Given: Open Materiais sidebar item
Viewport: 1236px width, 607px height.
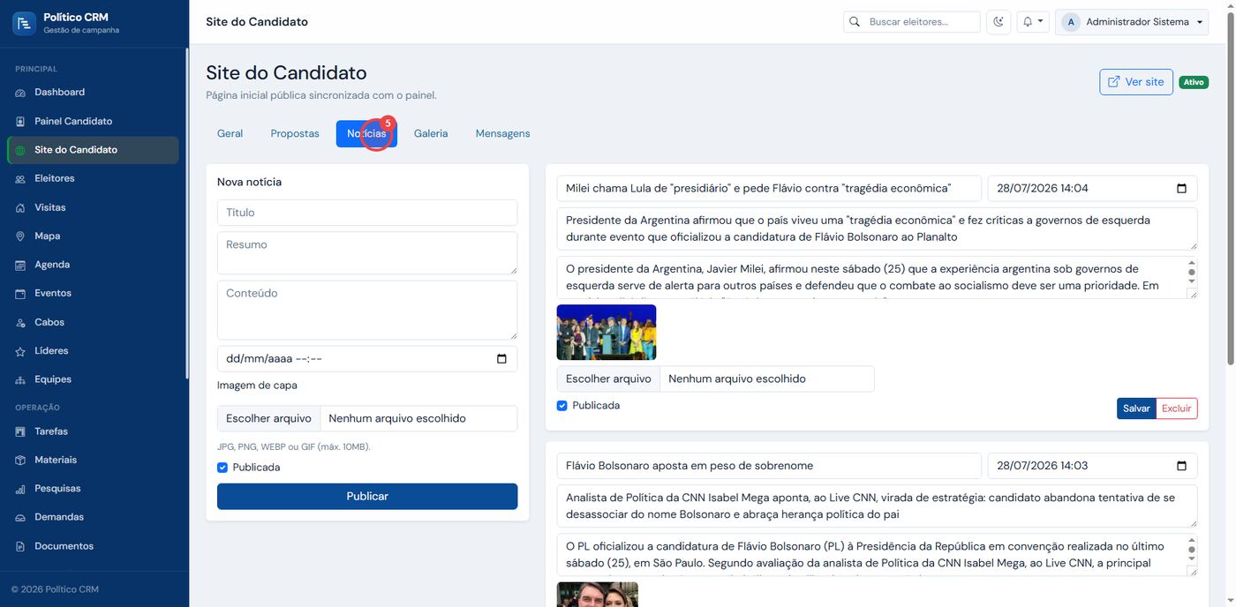Looking at the screenshot, I should (93, 460).
